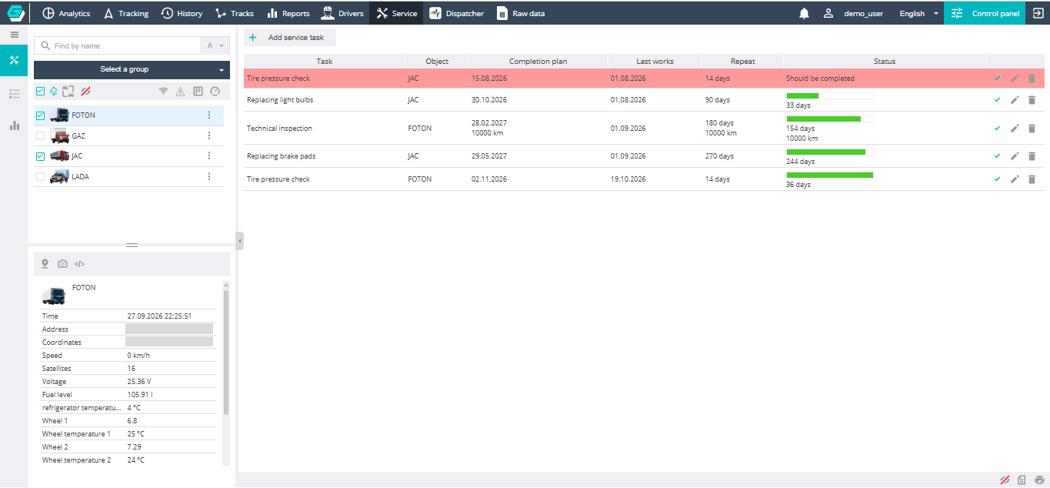The width and height of the screenshot is (1050, 488).
Task: Open the Reports tab
Action: coord(288,13)
